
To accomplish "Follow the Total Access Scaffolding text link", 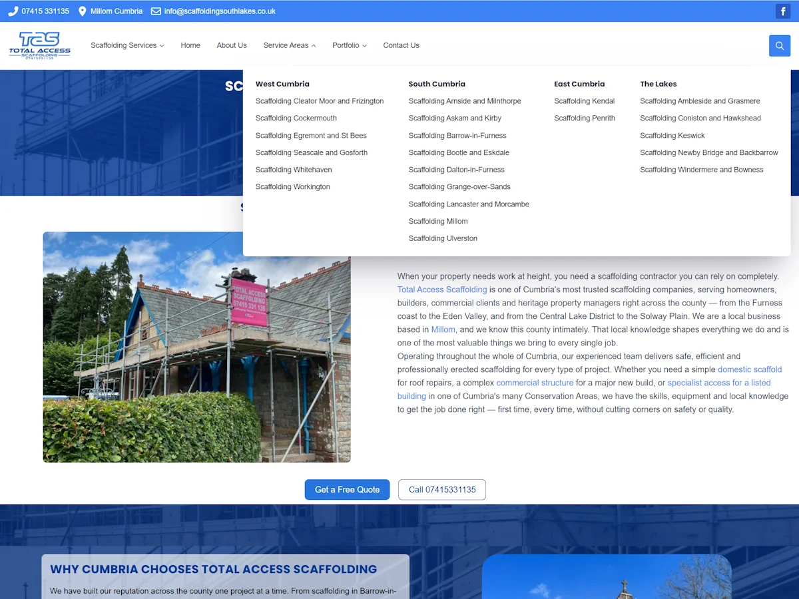I will tap(442, 290).
